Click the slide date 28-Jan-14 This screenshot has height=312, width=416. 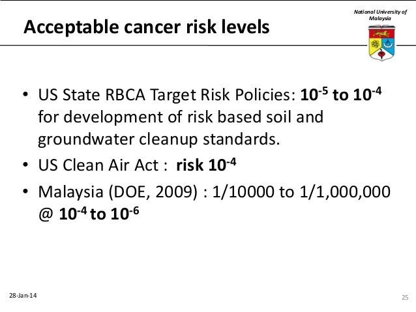point(23,295)
